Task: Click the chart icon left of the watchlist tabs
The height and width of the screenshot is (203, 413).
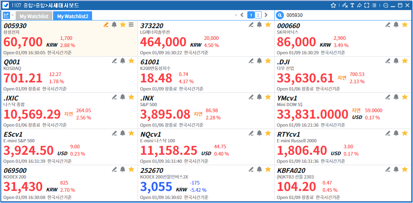Action: (x=6, y=15)
